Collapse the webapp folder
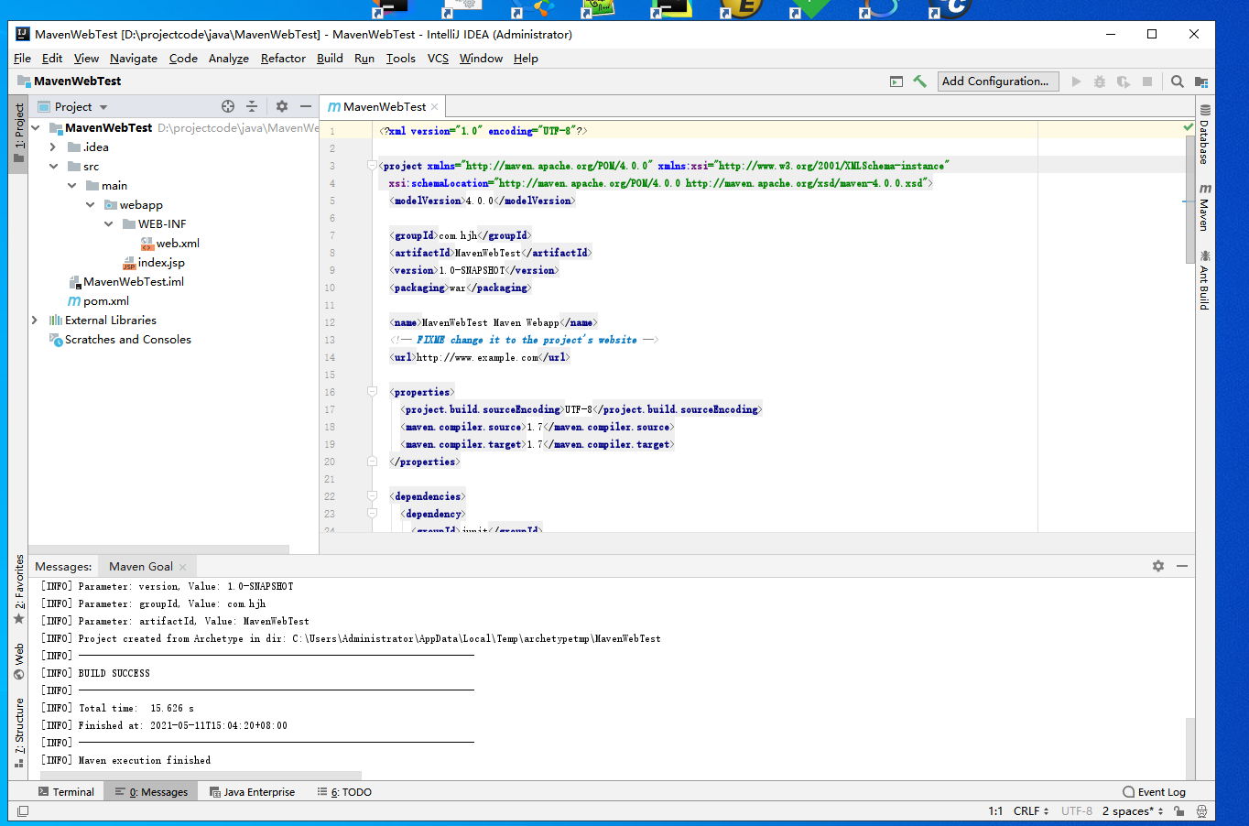Viewport: 1249px width, 826px height. [90, 205]
